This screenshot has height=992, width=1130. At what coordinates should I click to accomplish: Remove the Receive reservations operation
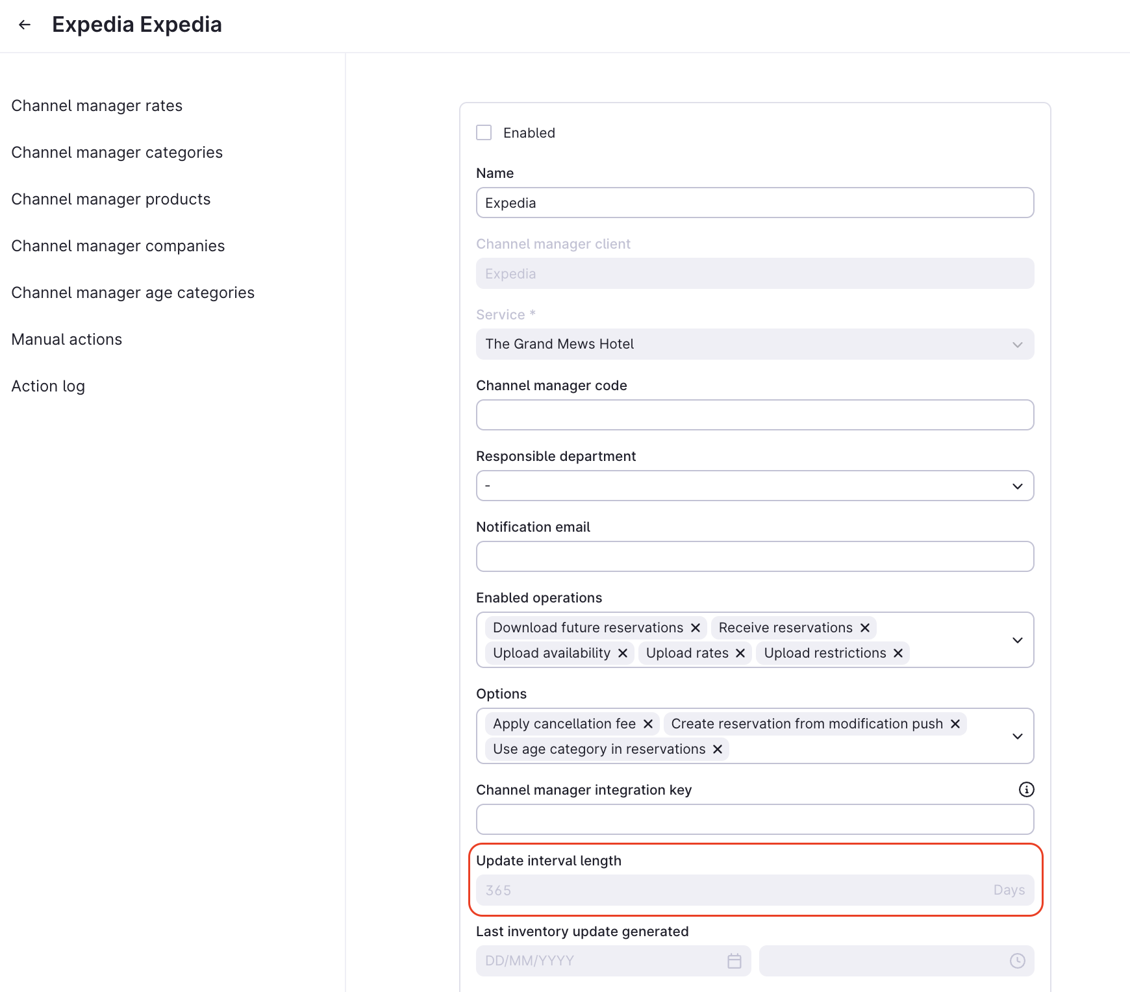[x=864, y=627]
